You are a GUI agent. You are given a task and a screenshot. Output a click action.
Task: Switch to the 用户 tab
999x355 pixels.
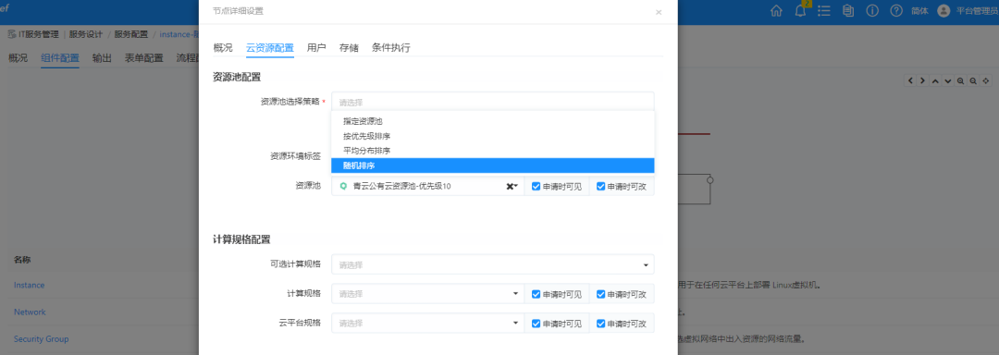316,48
